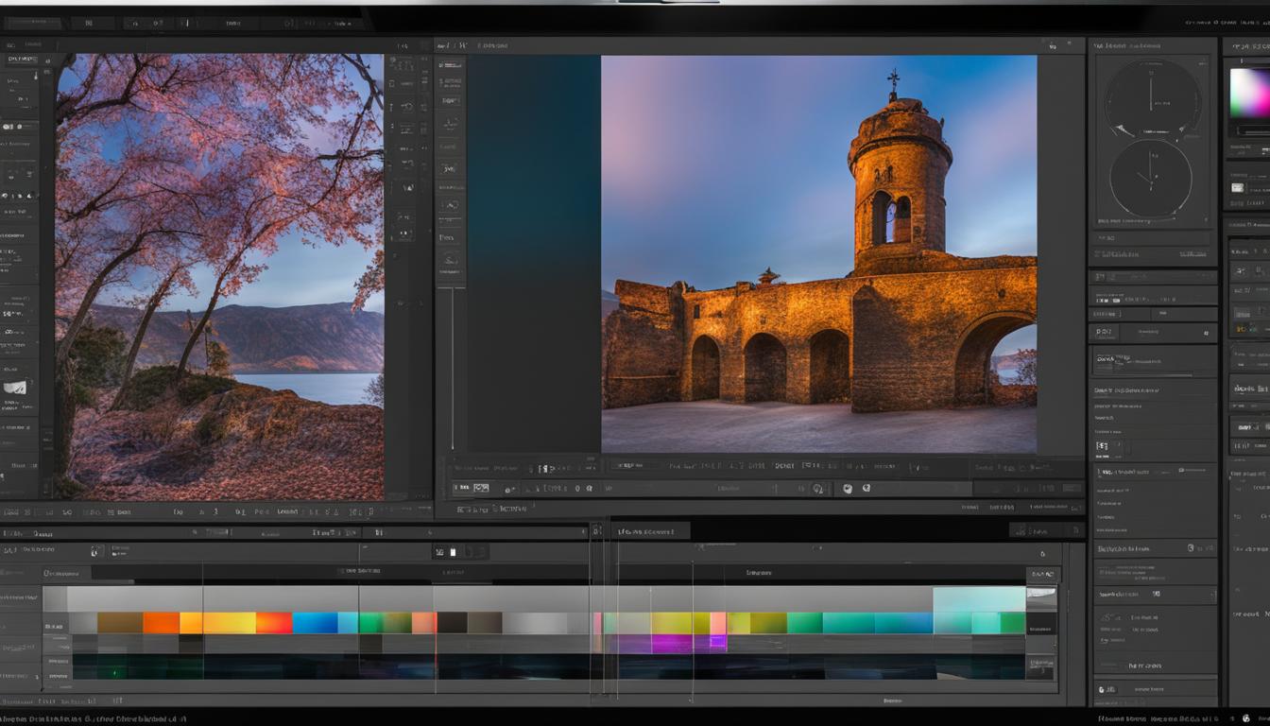Select the brown clip at timeline start
This screenshot has height=726, width=1270.
click(120, 623)
